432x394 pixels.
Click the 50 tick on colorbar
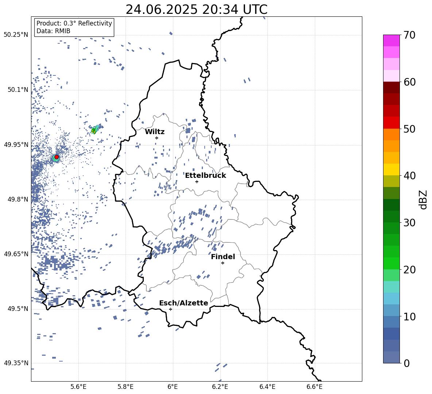click(x=409, y=129)
